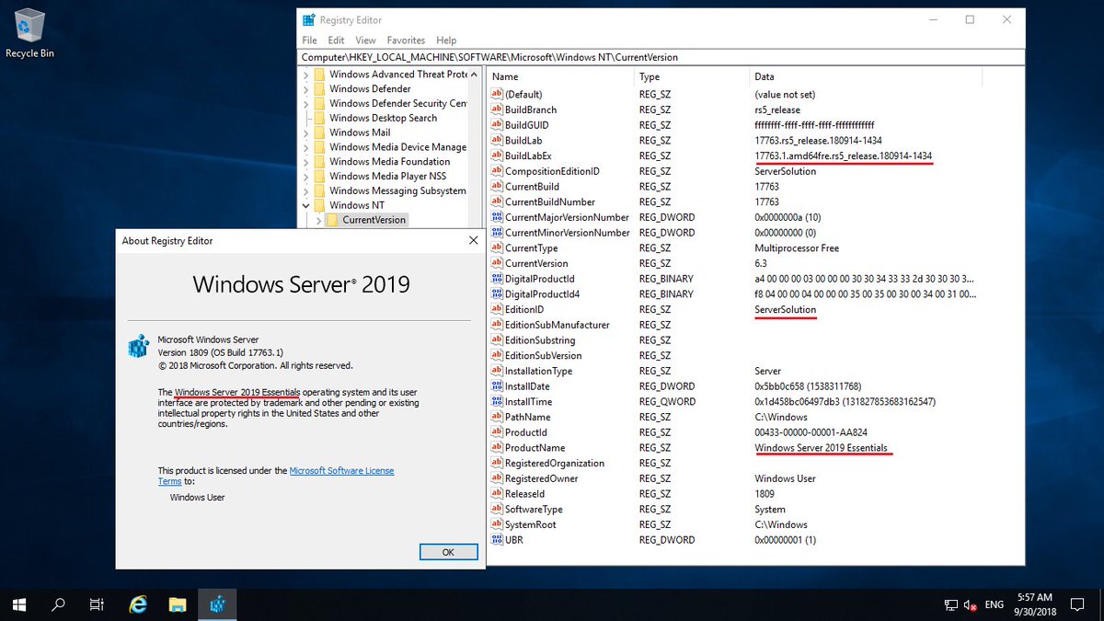Click the UBR DWORD icon

click(498, 540)
